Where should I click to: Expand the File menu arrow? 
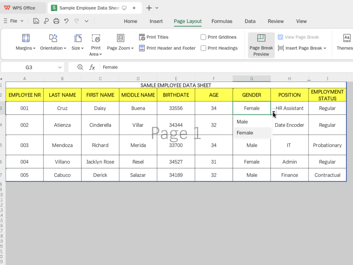[22, 21]
